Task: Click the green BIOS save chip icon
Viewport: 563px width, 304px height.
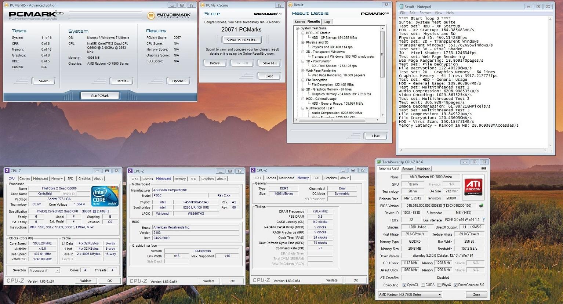Action: (x=481, y=206)
